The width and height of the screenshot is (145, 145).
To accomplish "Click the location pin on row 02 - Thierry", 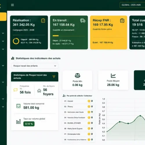I will pyautogui.click(x=92, y=106).
